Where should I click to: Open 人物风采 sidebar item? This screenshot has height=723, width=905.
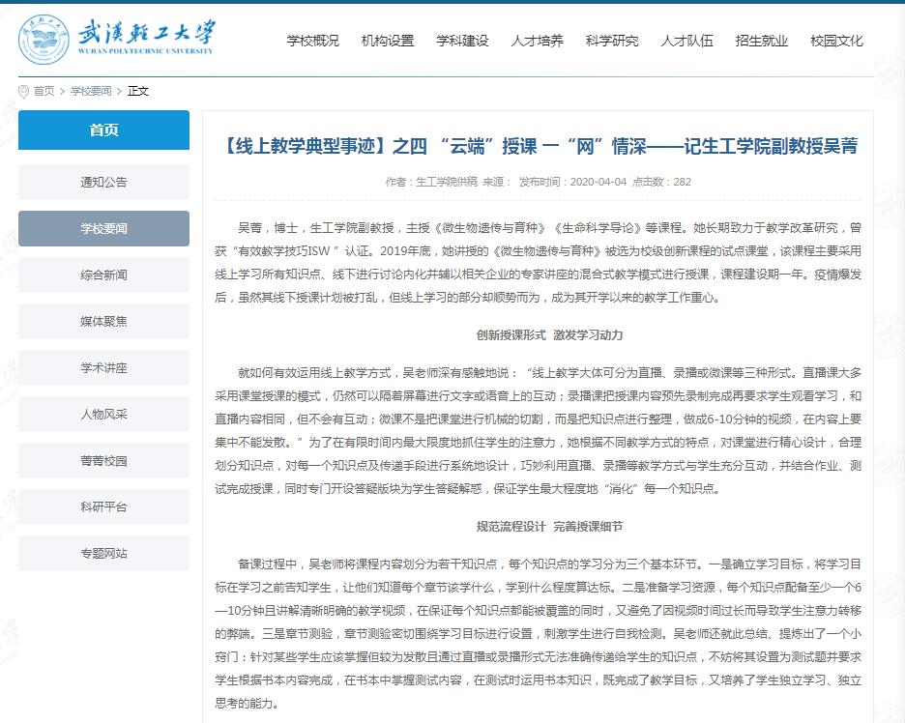pyautogui.click(x=103, y=414)
